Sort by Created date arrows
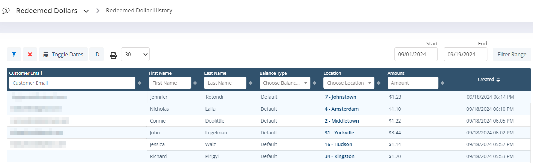 point(498,80)
